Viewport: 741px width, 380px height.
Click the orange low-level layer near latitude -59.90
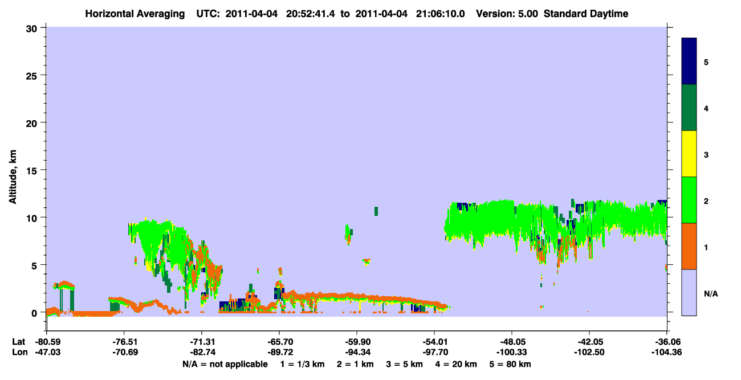point(365,297)
